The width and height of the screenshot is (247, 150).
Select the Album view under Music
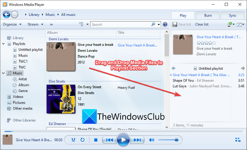coord(24,85)
